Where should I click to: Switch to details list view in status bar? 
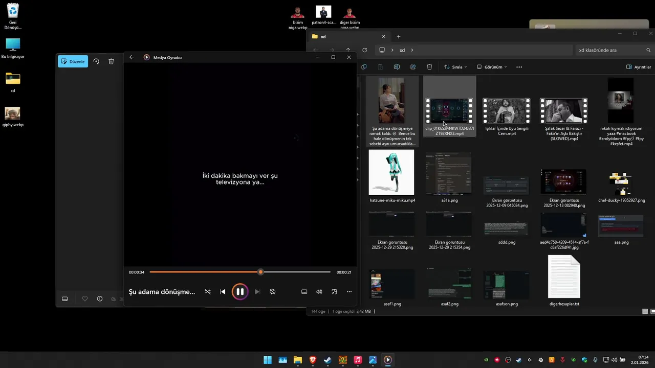point(645,311)
